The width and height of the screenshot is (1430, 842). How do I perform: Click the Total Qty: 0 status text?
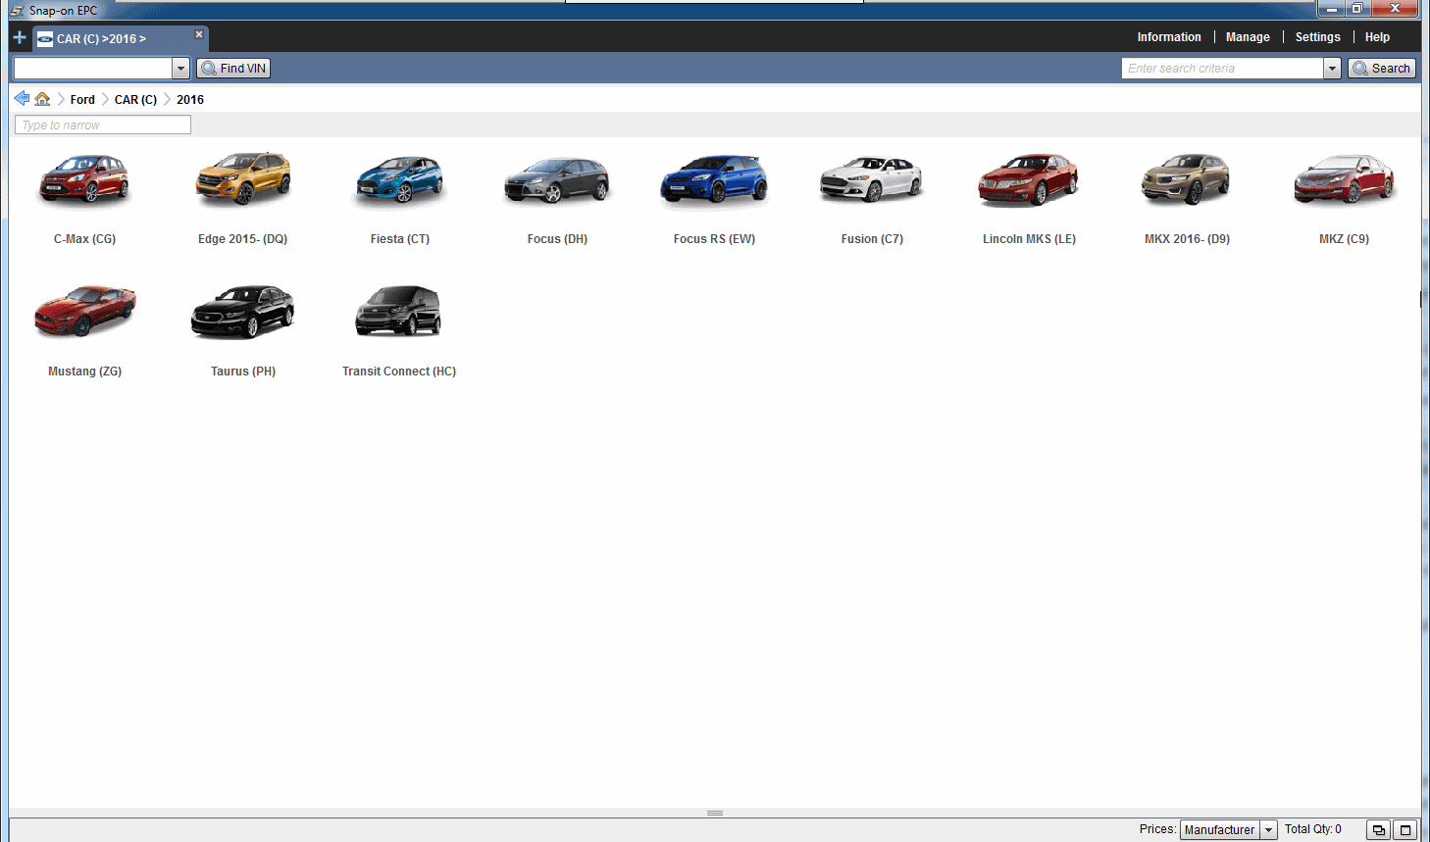[1313, 829]
